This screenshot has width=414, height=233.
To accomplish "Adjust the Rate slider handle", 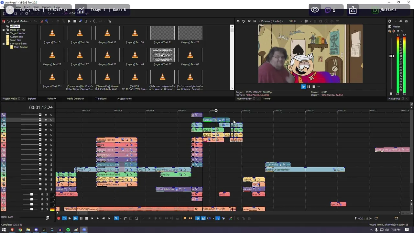I will (48, 218).
